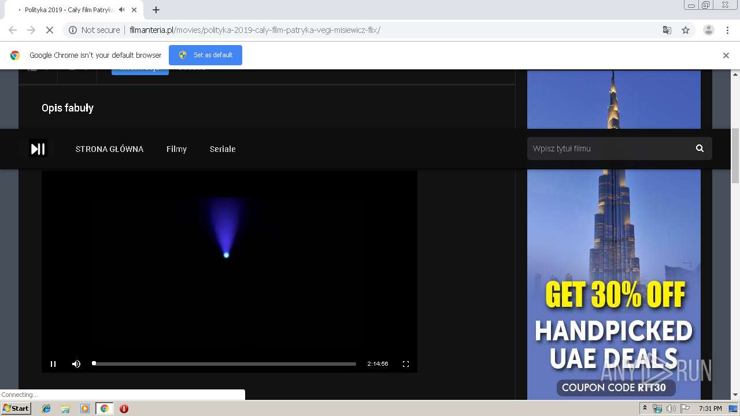Click the site search magnifier icon
The image size is (740, 416).
[x=700, y=148]
